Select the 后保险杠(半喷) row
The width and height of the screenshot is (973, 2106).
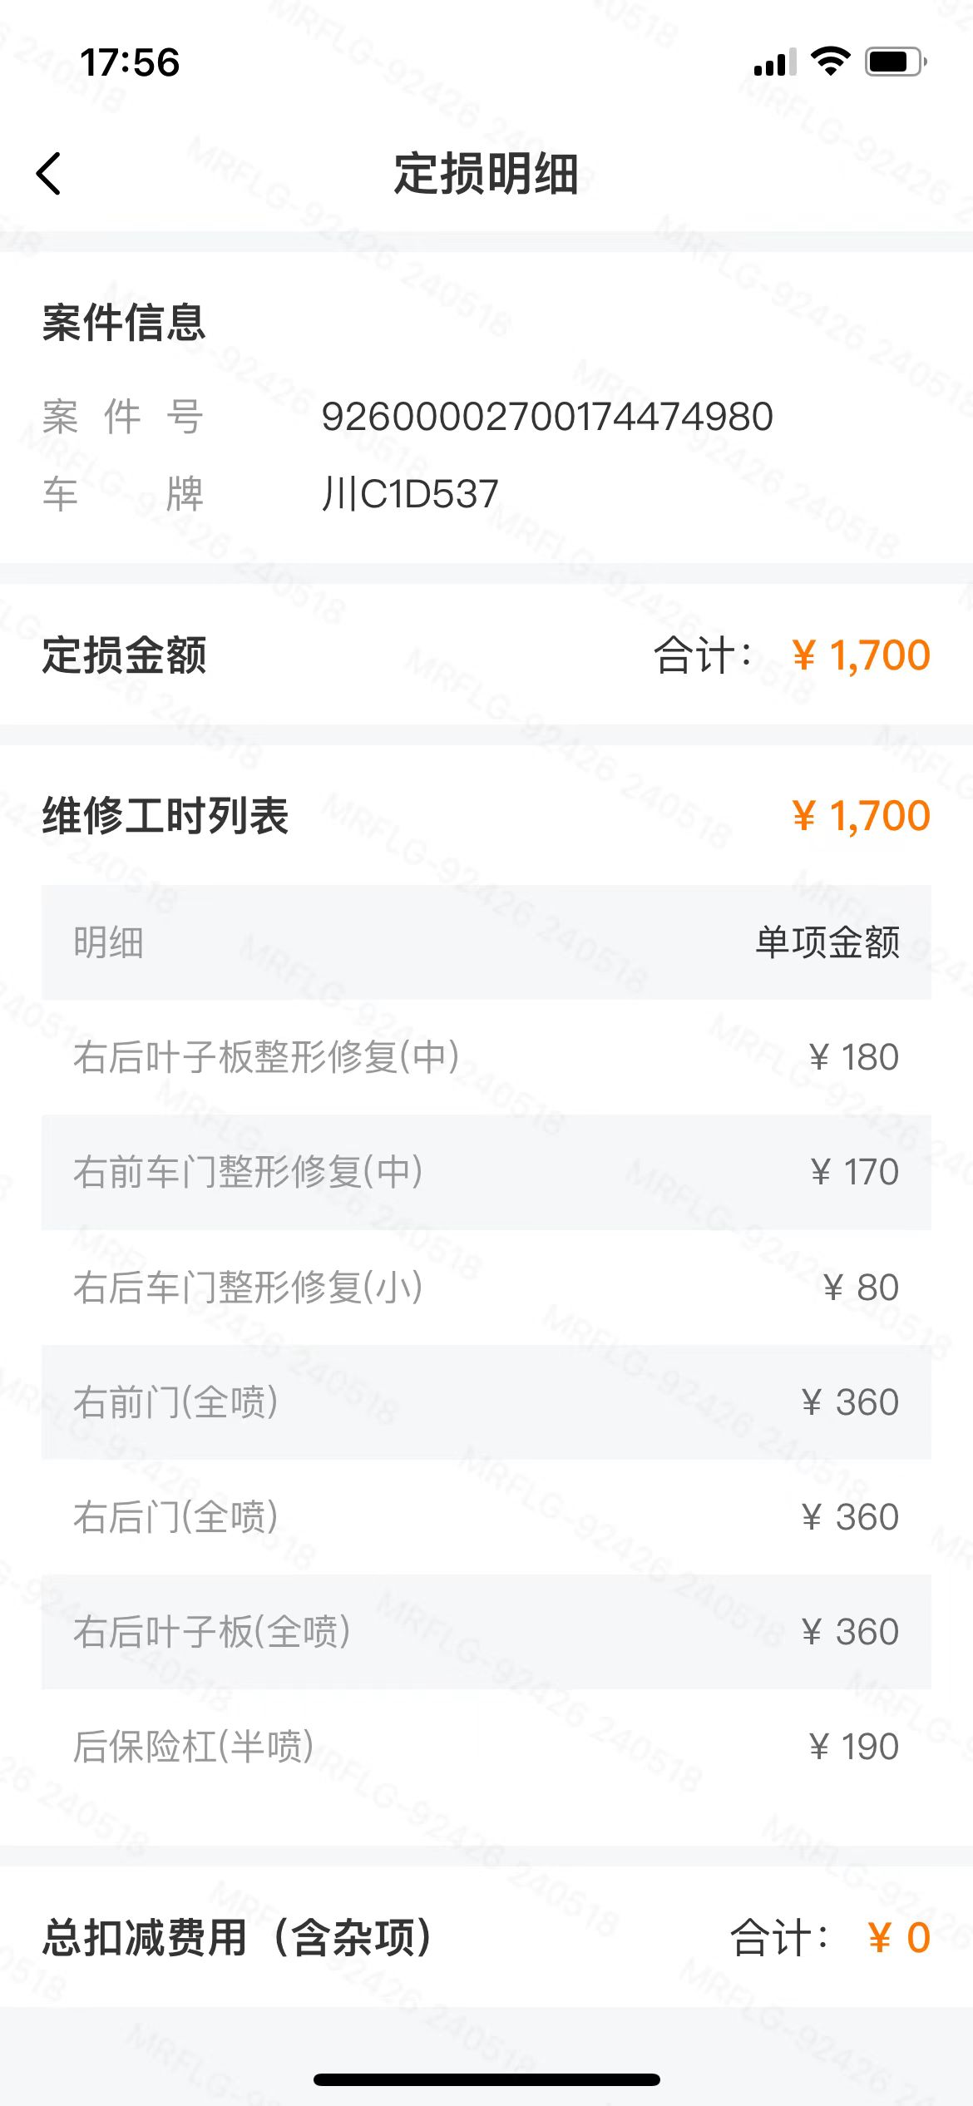click(486, 1747)
